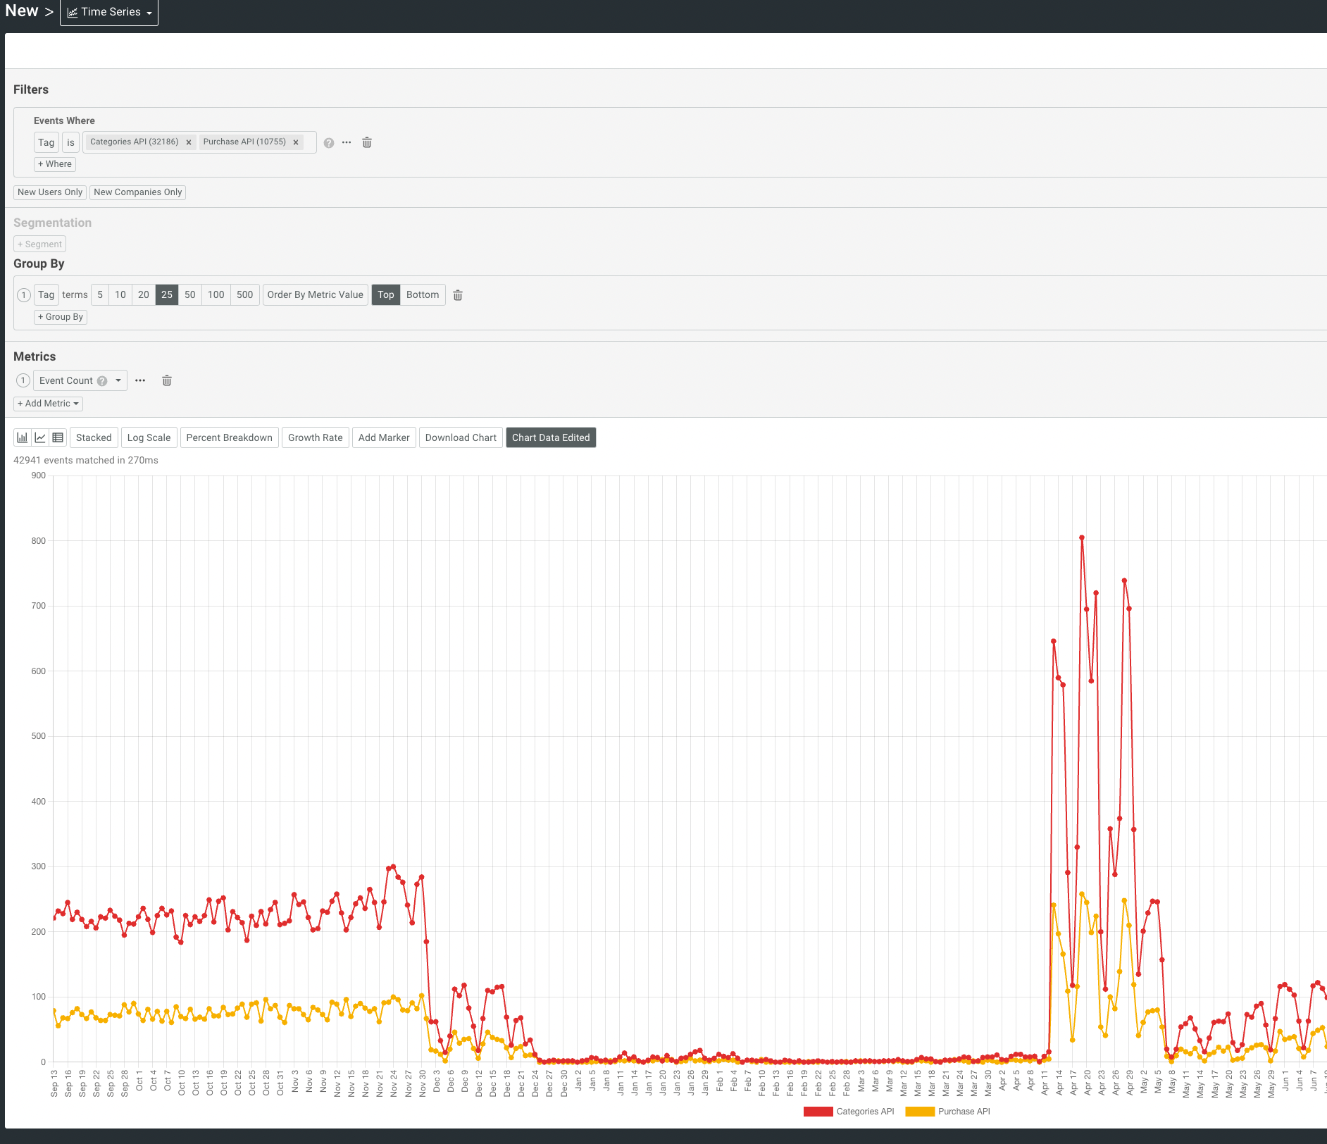1327x1144 pixels.
Task: Switch to the table view icon
Action: coord(58,437)
